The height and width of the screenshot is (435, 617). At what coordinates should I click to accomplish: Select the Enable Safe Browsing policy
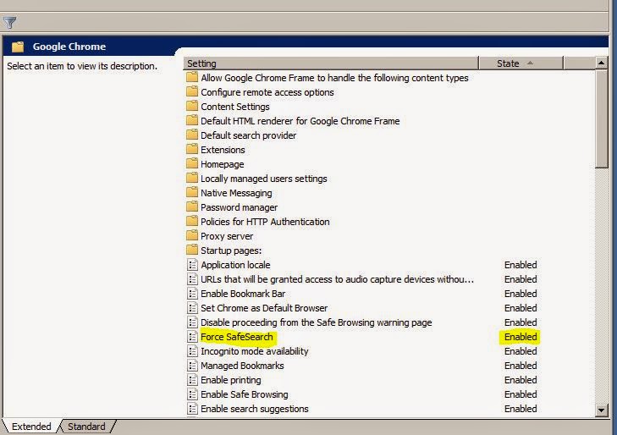click(x=245, y=394)
